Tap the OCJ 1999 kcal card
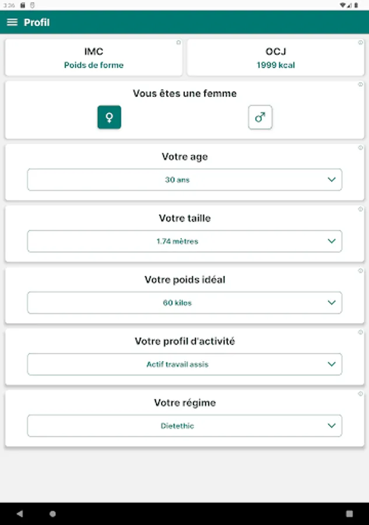 275,58
